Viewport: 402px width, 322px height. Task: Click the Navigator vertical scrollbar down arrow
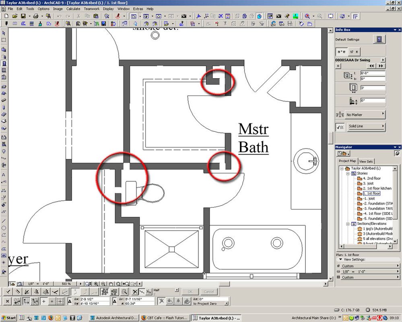point(395,241)
